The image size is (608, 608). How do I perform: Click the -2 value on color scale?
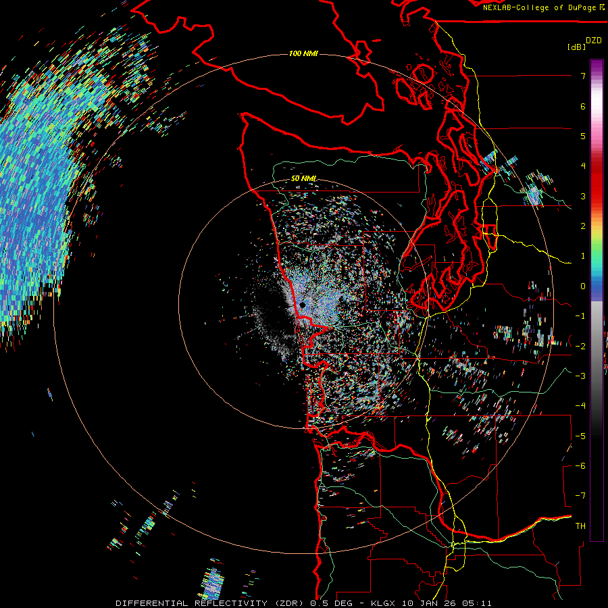coord(580,346)
